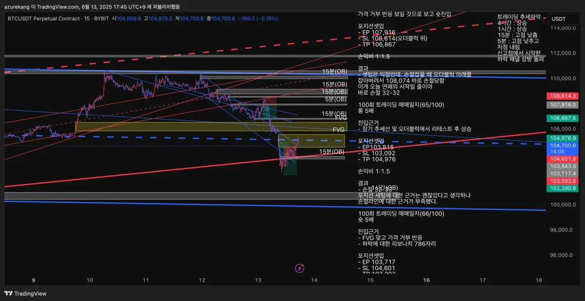This screenshot has height=301, width=585.
Task: Click the green 106,867.6 price label
Action: coord(564,118)
